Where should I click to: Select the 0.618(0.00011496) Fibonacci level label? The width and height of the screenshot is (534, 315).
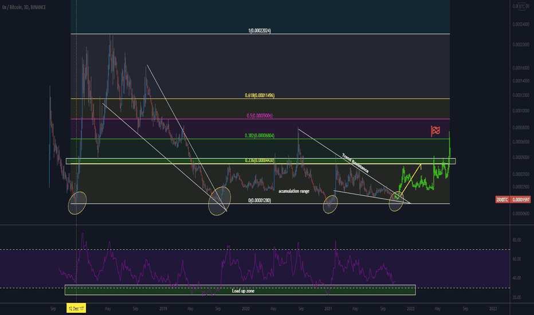coord(260,95)
